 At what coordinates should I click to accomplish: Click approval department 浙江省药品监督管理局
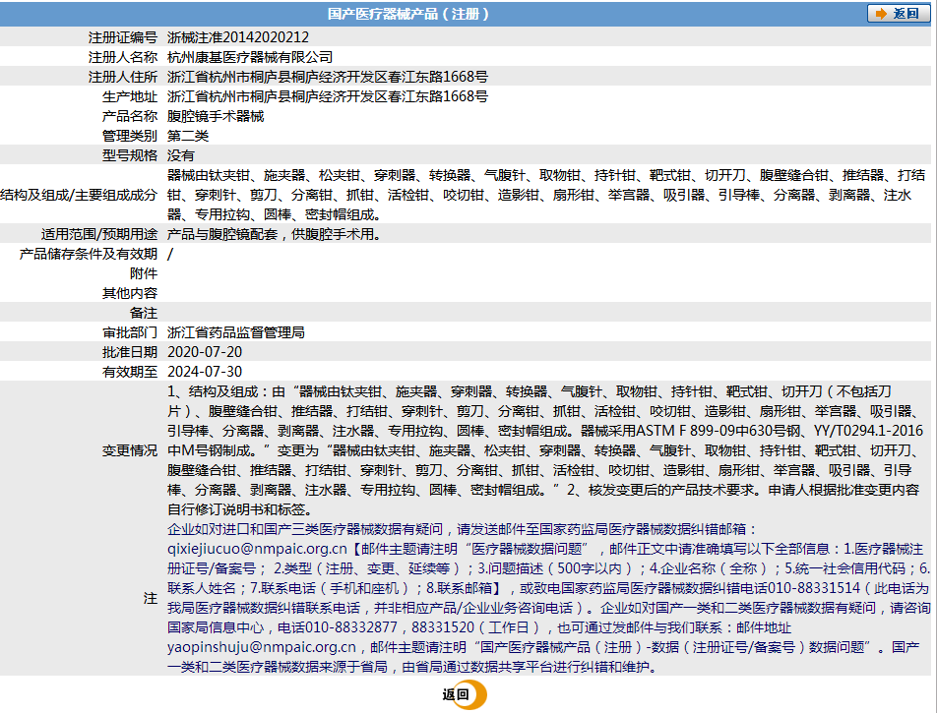(236, 332)
